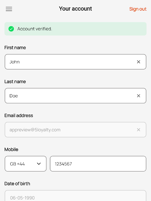Sign out of the account
Screen dimensions: 151x201
point(138,9)
